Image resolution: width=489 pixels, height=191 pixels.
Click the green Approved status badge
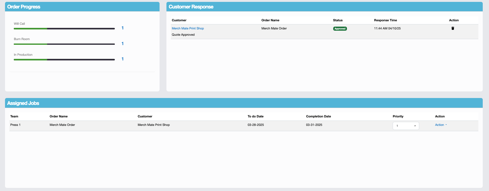tap(340, 28)
